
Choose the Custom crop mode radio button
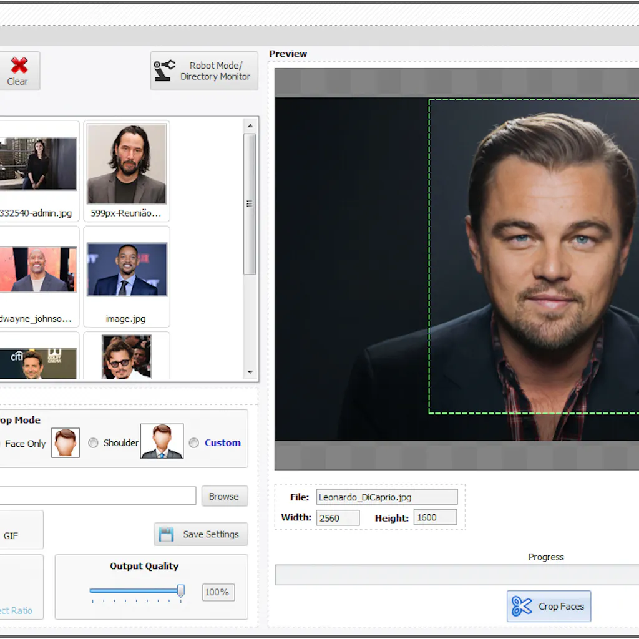click(194, 443)
